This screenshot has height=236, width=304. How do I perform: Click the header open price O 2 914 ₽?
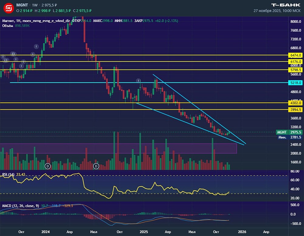24,11
